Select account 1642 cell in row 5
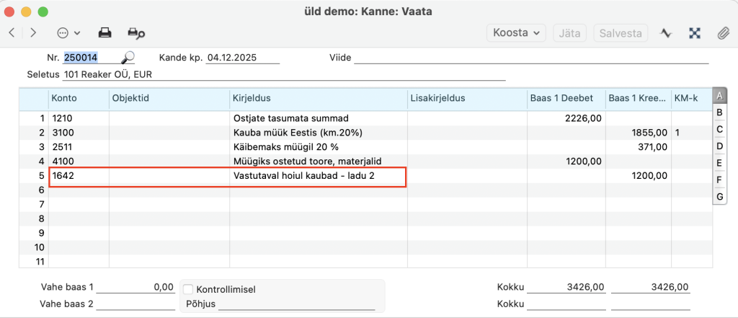The width and height of the screenshot is (738, 318). click(x=78, y=176)
